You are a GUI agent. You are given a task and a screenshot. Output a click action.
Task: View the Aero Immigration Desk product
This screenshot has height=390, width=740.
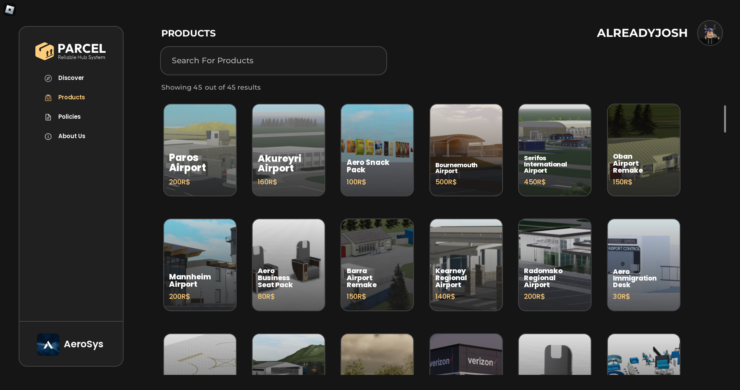point(644,265)
